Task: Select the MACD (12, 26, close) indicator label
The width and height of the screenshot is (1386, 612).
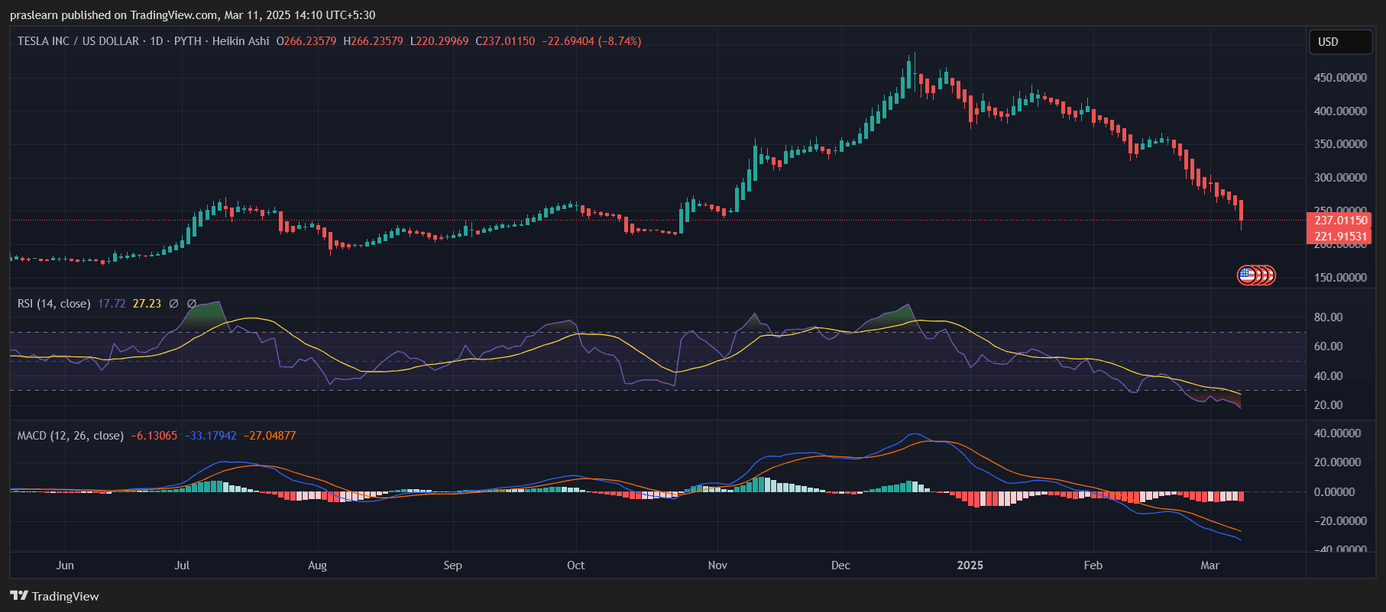Action: 70,436
